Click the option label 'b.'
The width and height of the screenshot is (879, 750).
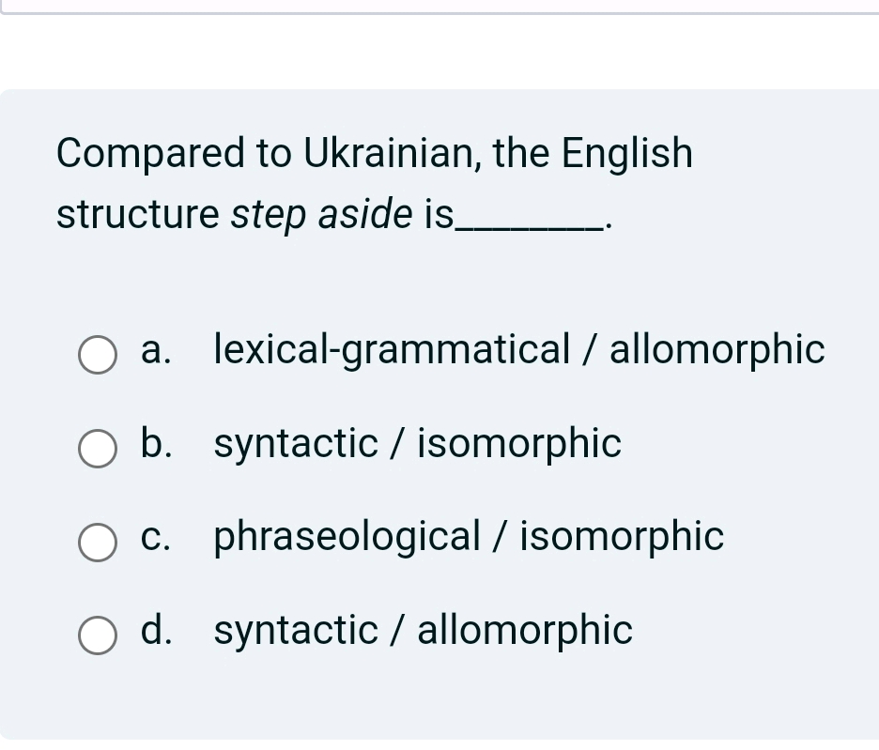(156, 446)
